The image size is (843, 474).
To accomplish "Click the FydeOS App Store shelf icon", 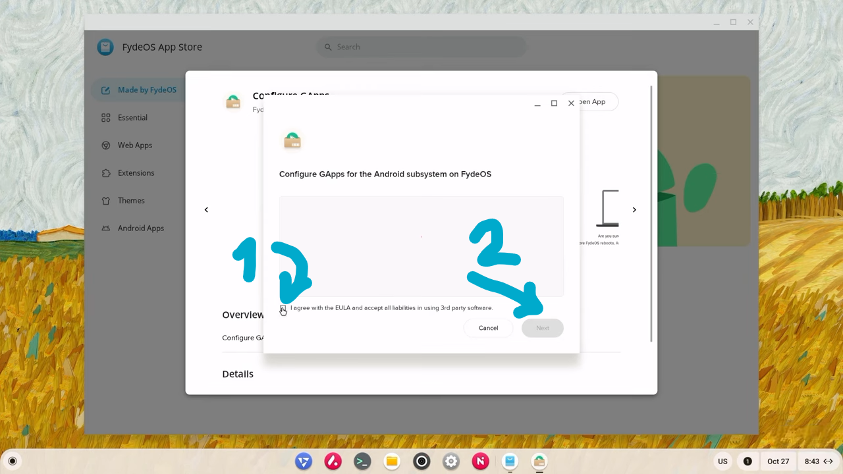I will [510, 461].
